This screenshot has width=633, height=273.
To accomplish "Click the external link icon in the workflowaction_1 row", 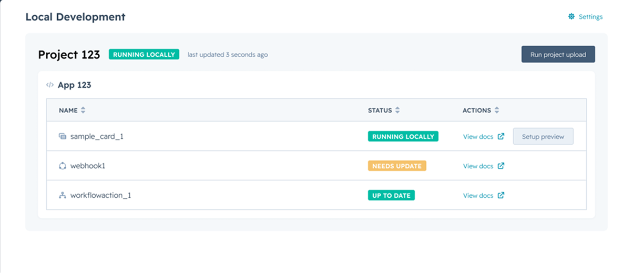I will [x=501, y=195].
